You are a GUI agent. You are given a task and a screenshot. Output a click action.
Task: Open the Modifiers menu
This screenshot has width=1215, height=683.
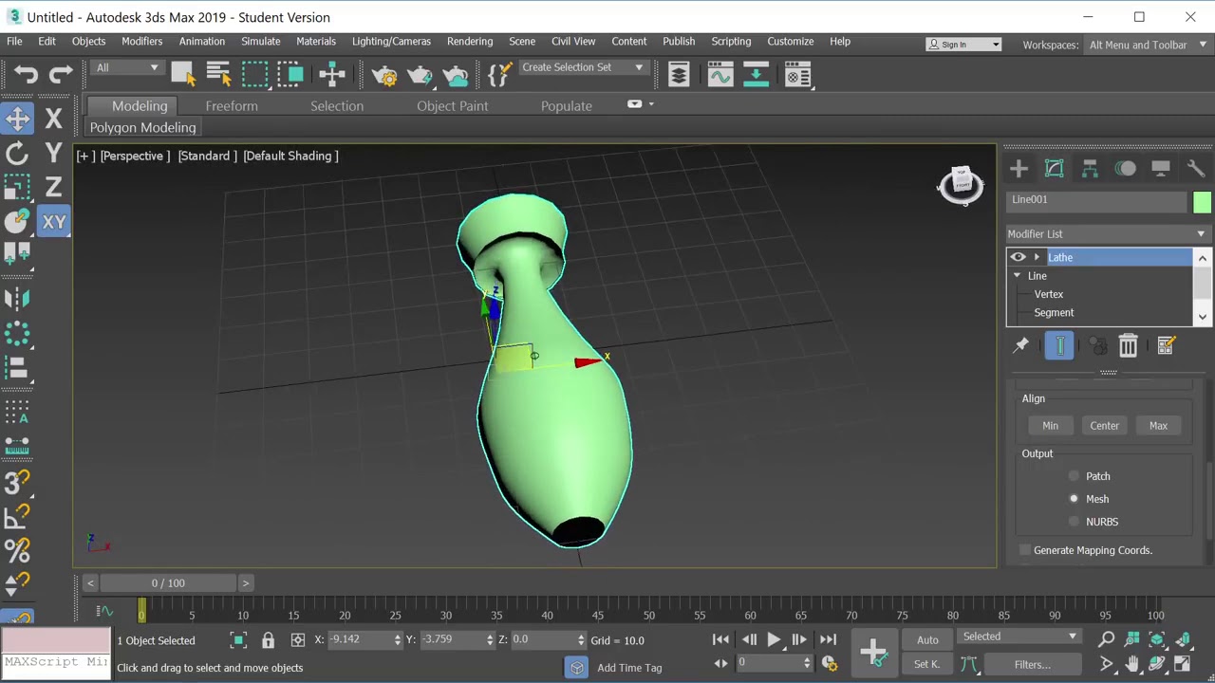point(141,42)
